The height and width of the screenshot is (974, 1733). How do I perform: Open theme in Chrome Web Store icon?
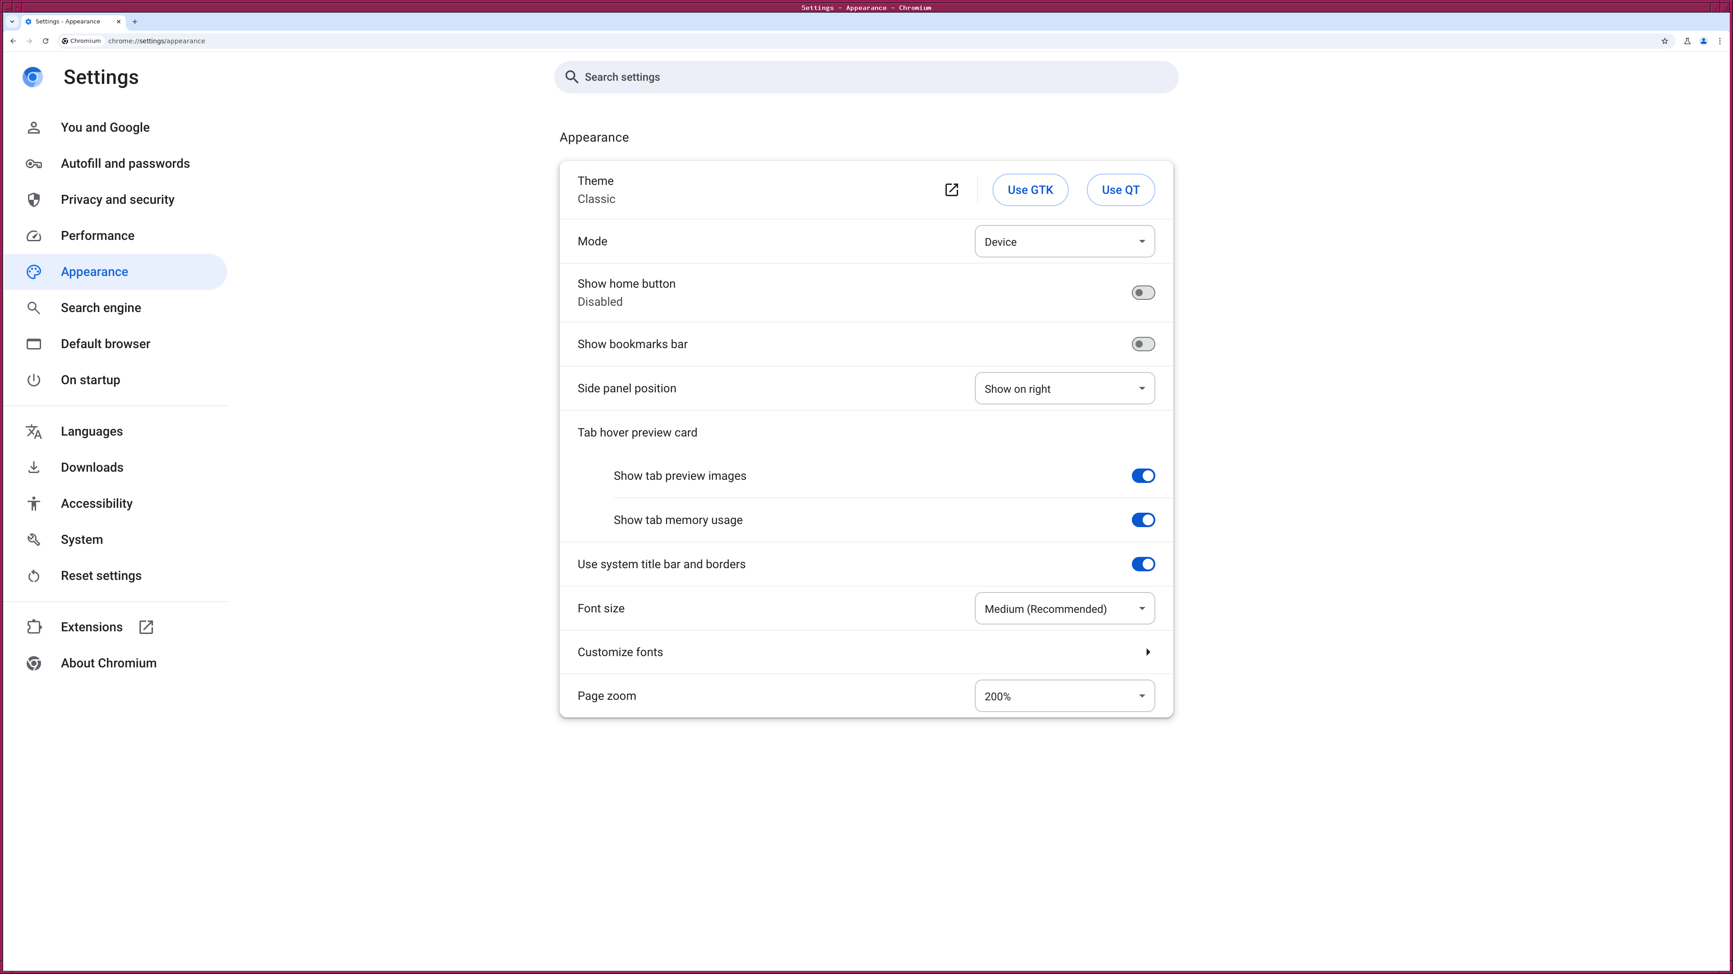point(951,190)
